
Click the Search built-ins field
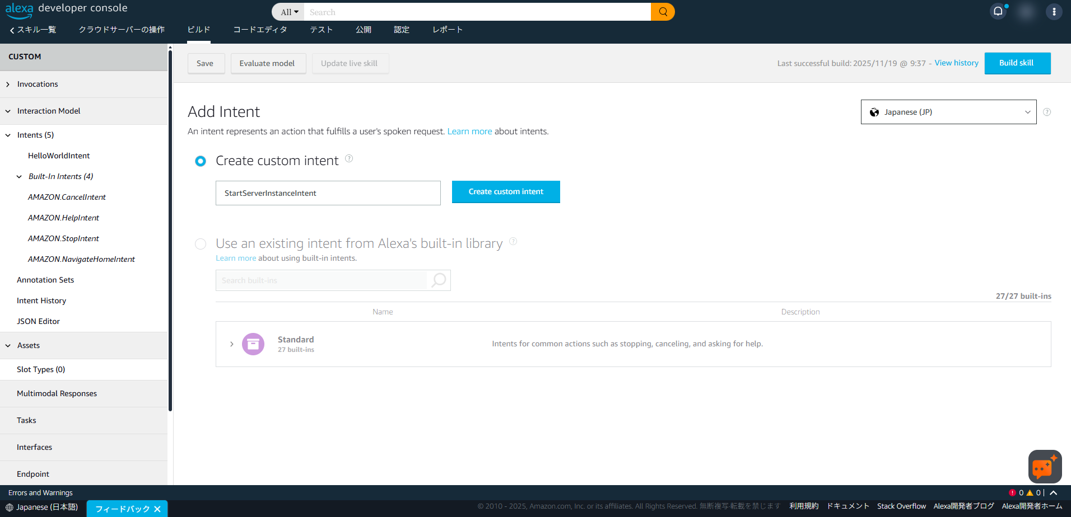click(321, 280)
